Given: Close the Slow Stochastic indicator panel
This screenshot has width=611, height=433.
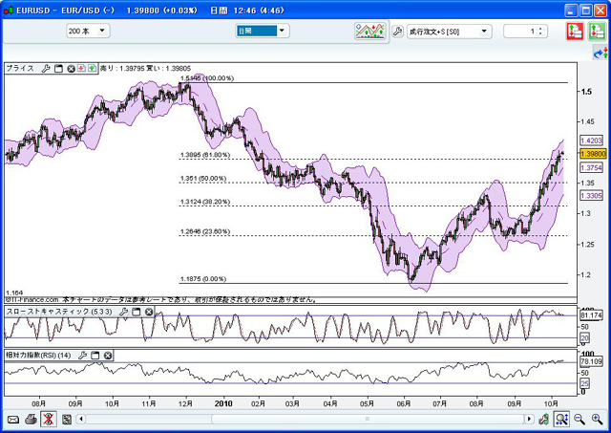Looking at the screenshot, I should pos(149,312).
